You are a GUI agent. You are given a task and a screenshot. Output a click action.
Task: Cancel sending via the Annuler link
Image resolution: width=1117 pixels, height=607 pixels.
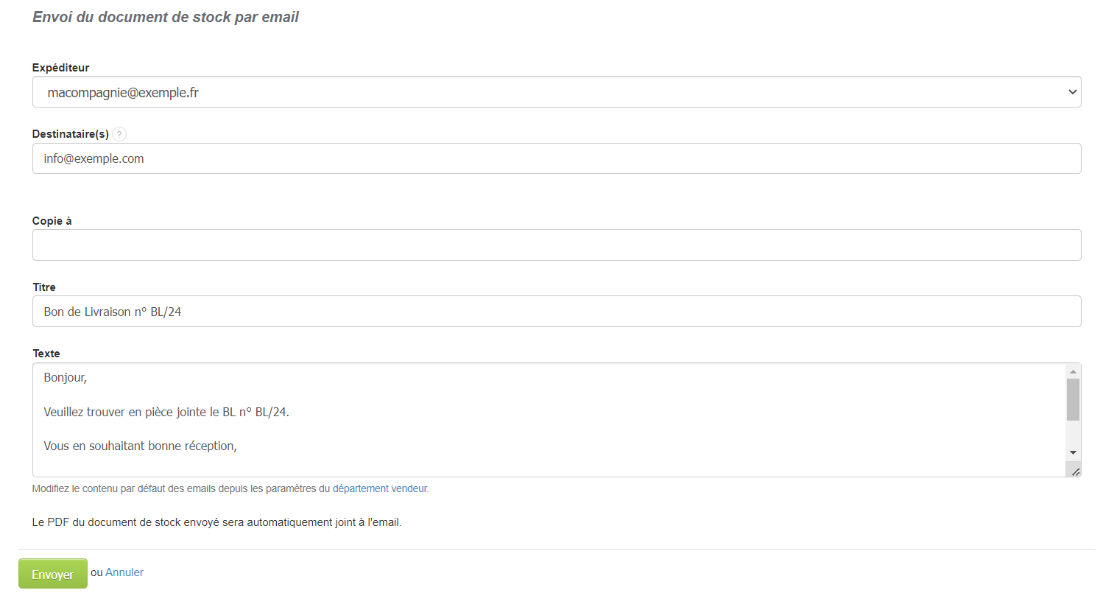tap(124, 572)
